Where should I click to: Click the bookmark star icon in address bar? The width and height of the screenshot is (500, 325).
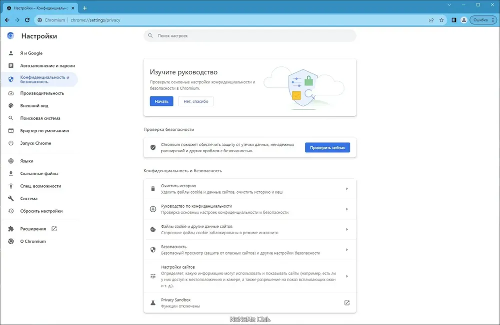pyautogui.click(x=441, y=20)
